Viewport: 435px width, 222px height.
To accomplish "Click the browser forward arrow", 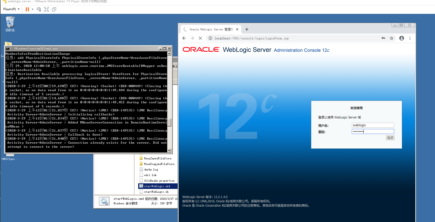I will coord(192,38).
